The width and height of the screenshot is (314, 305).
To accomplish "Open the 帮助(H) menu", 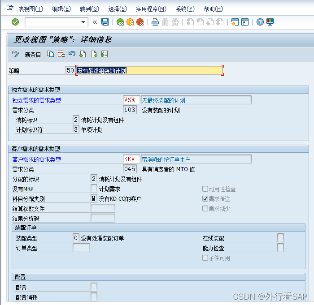I will click(x=213, y=9).
